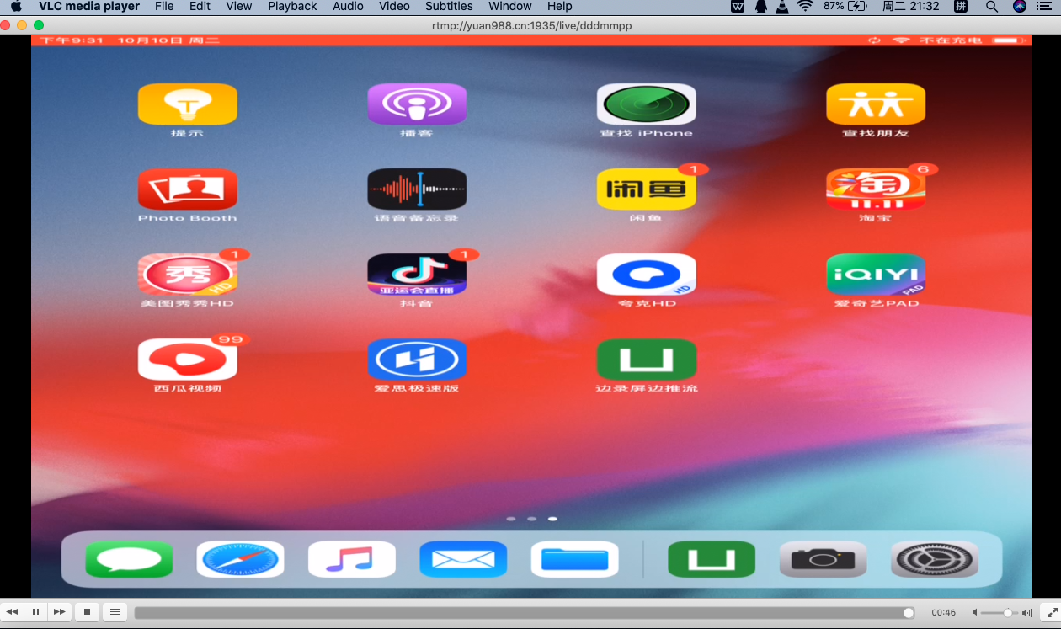Open the Xianyu (闲鱼) yellow app icon
Screen dimensions: 1061x629
646,189
